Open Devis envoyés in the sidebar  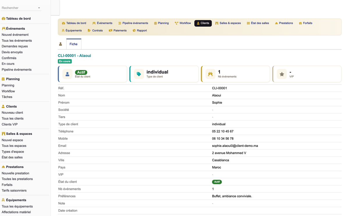click(12, 52)
